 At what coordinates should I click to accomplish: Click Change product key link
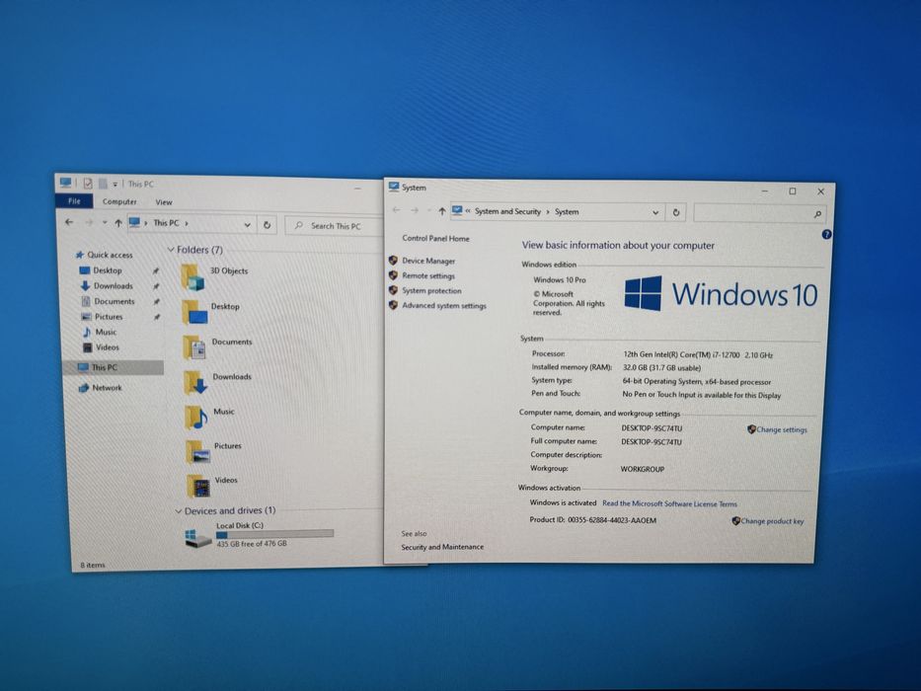click(772, 520)
